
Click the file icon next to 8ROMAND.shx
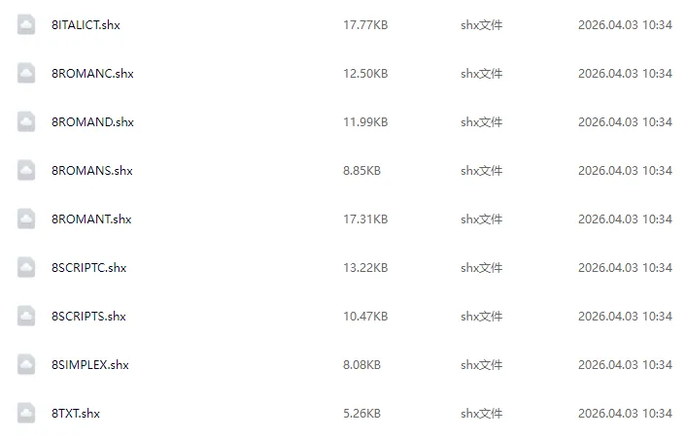(x=26, y=122)
